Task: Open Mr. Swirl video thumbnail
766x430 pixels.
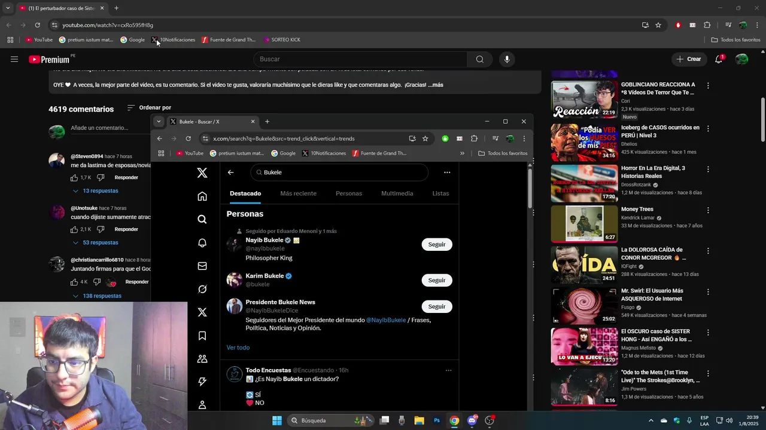Action: 584,306
